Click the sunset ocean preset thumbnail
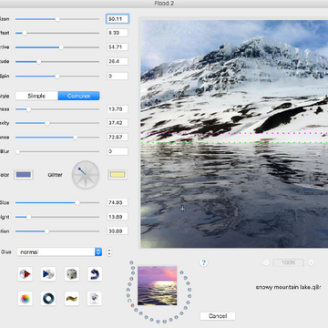 [158, 286]
